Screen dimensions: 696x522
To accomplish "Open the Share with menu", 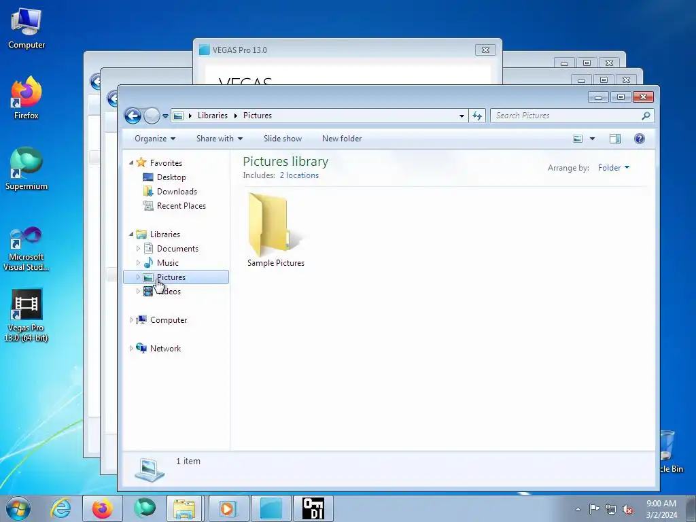I will pos(220,139).
